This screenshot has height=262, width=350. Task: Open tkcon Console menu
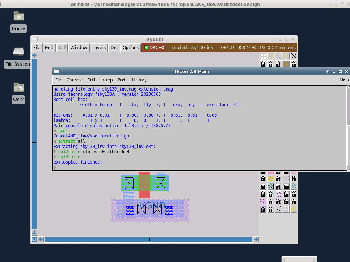[x=75, y=80]
